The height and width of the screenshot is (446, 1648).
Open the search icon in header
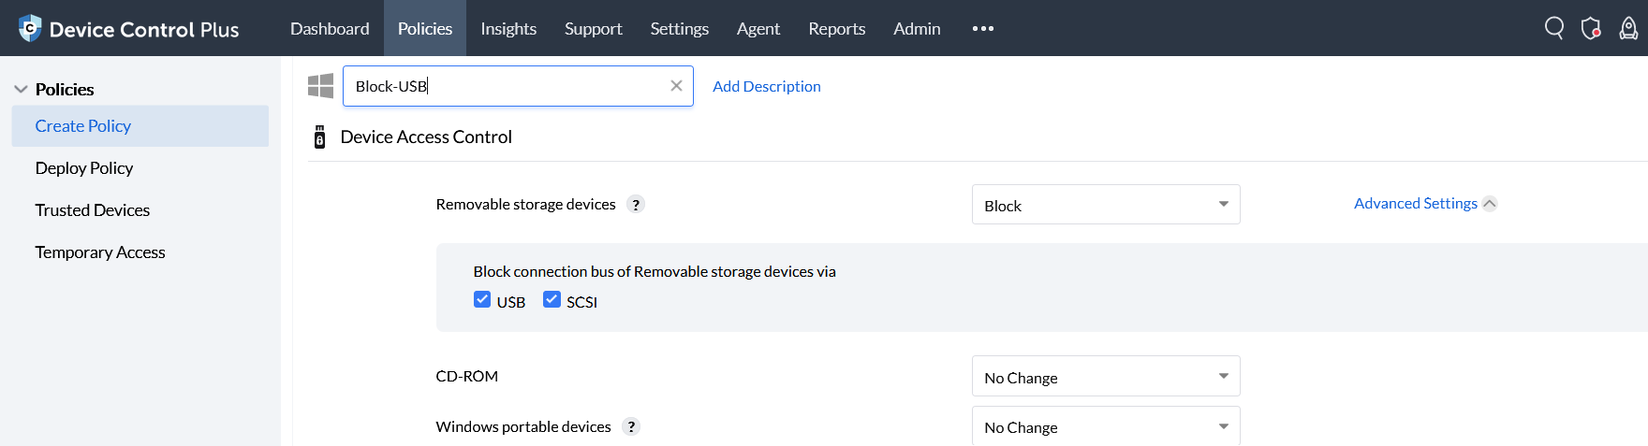[1554, 28]
